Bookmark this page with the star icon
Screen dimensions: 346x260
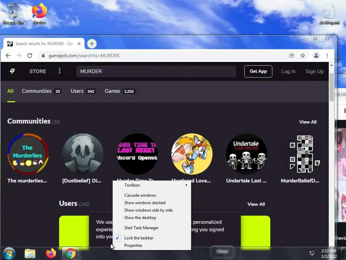coord(303,56)
